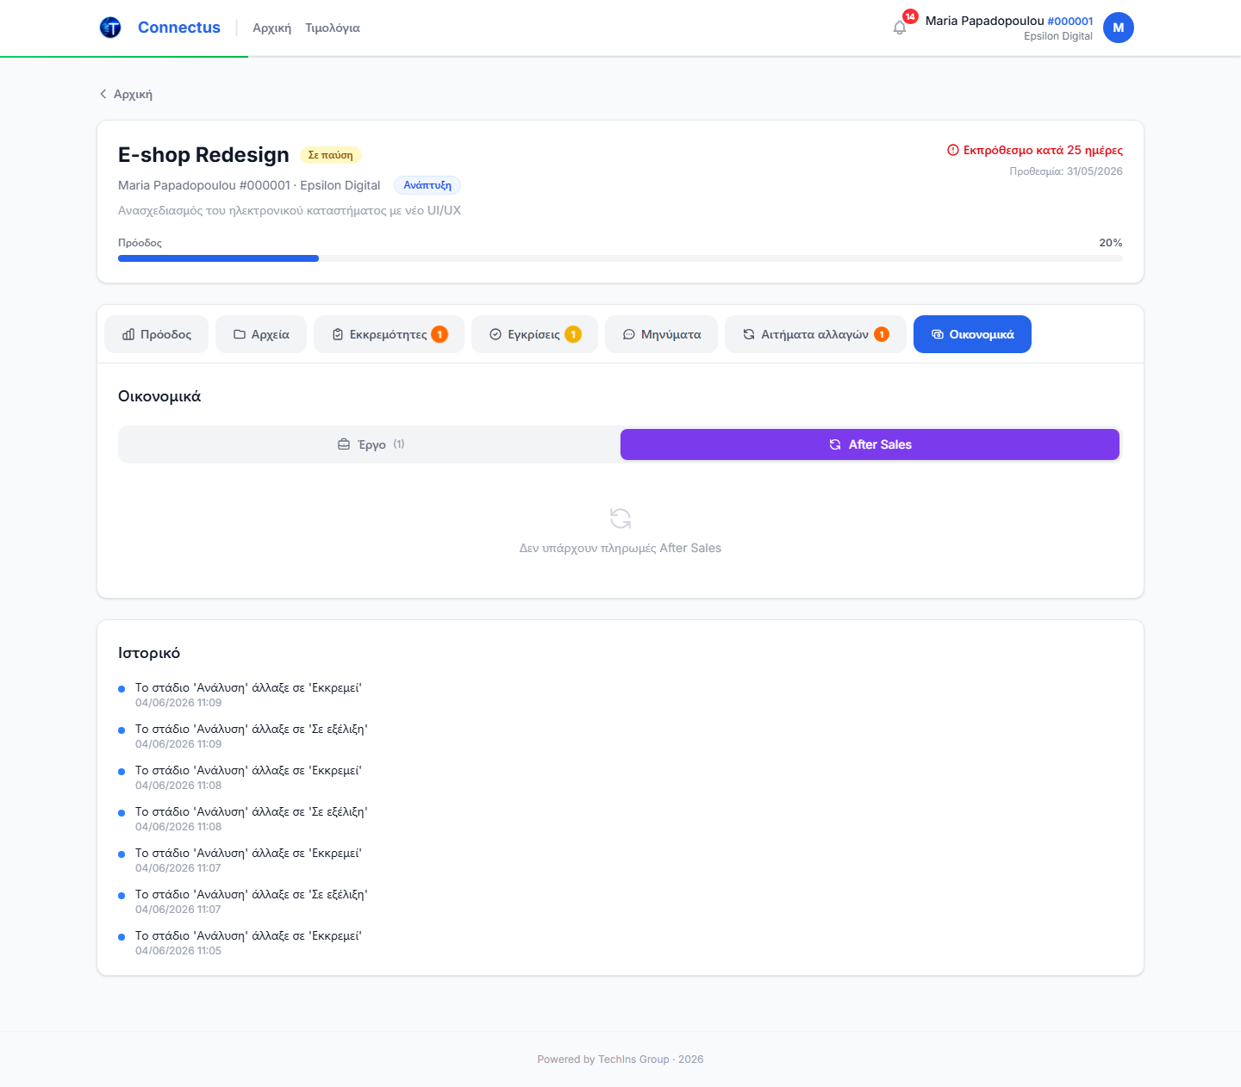This screenshot has width=1241, height=1087.
Task: Switch to Έργο payments segment
Action: pyautogui.click(x=371, y=444)
